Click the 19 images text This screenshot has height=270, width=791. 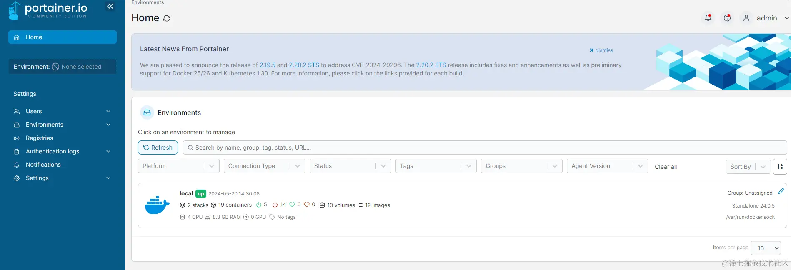(378, 205)
